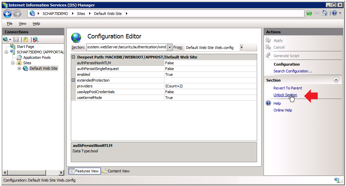Open the Section path dropdown
Viewport: 346px width, 186px height.
[170, 47]
